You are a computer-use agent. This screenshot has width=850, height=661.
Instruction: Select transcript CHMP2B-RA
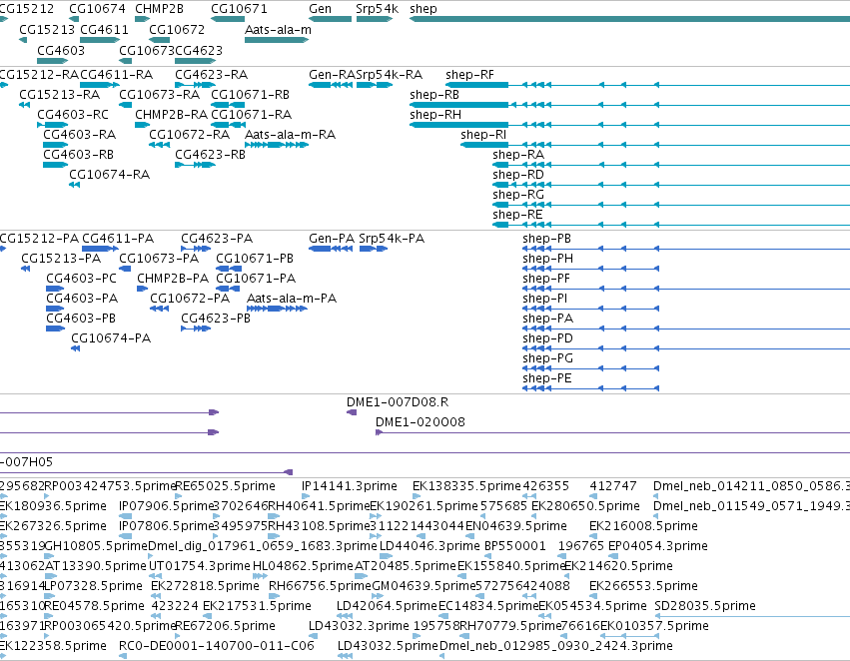pos(172,114)
